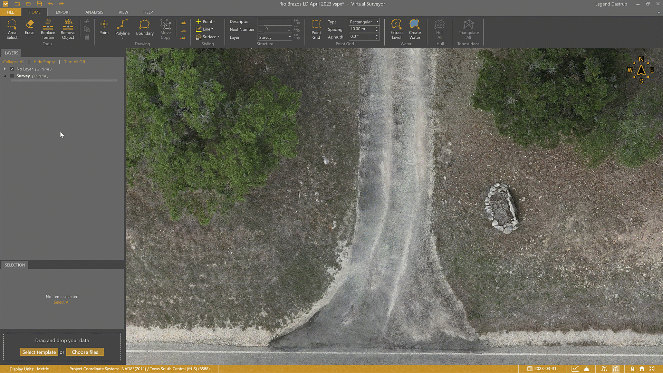Increase Spacing using the stepper arrow

pos(376,27)
